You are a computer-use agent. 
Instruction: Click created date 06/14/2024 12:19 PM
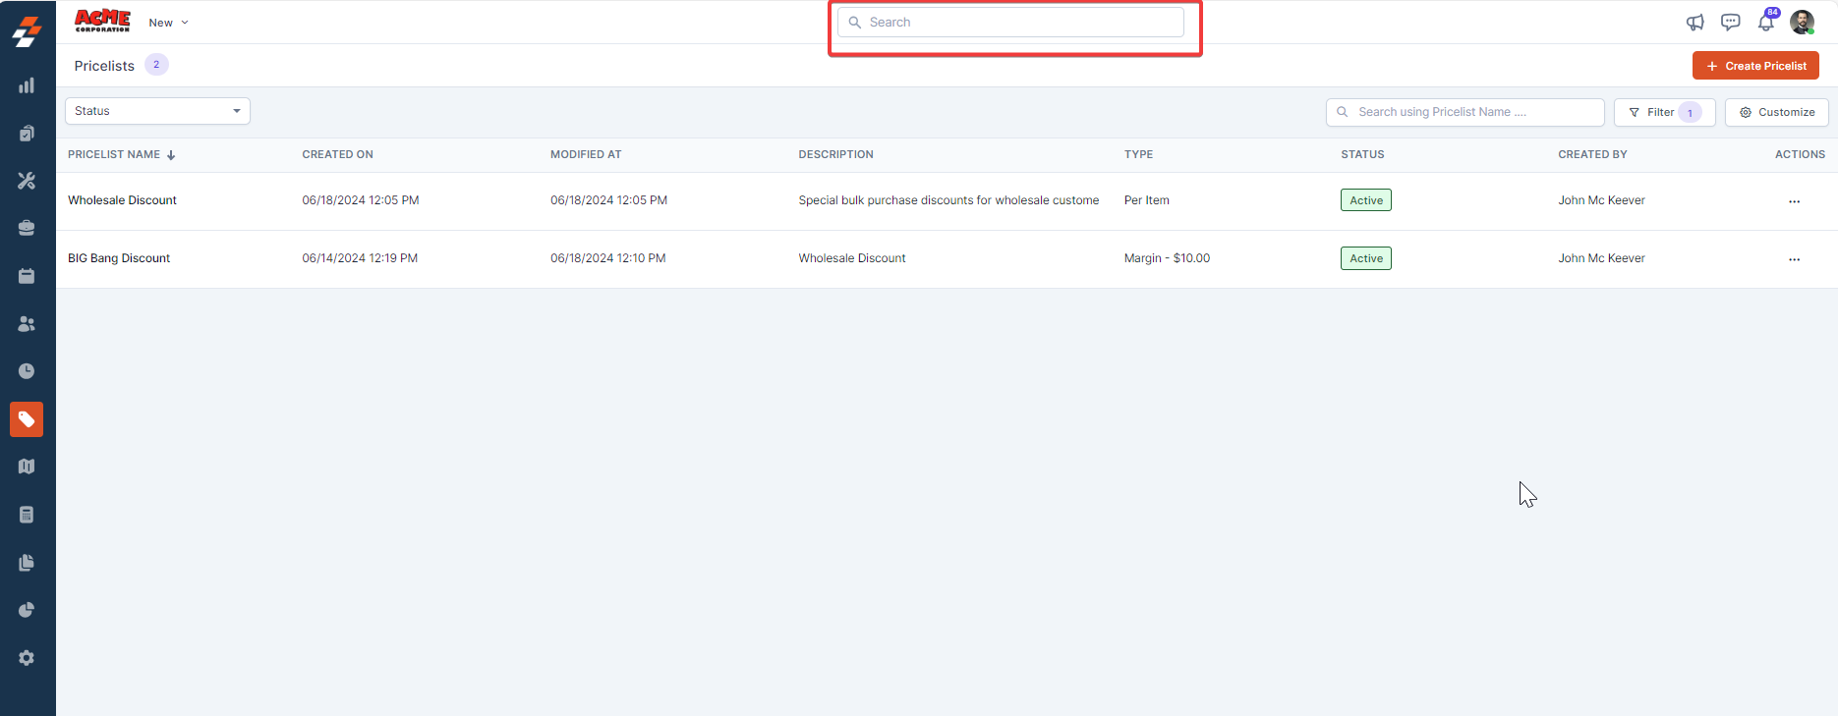coord(360,258)
